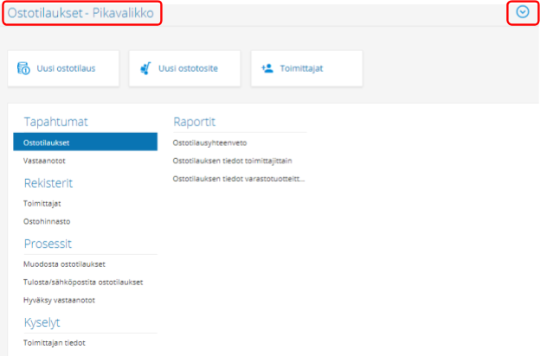540x356 pixels.
Task: Click the Ostotilaukset - Pikavalikko title
Action: (x=80, y=13)
